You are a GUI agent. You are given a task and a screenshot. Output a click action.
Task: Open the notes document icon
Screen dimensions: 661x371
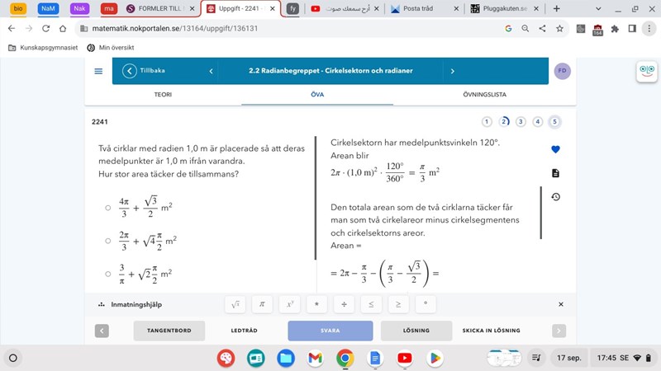(555, 173)
